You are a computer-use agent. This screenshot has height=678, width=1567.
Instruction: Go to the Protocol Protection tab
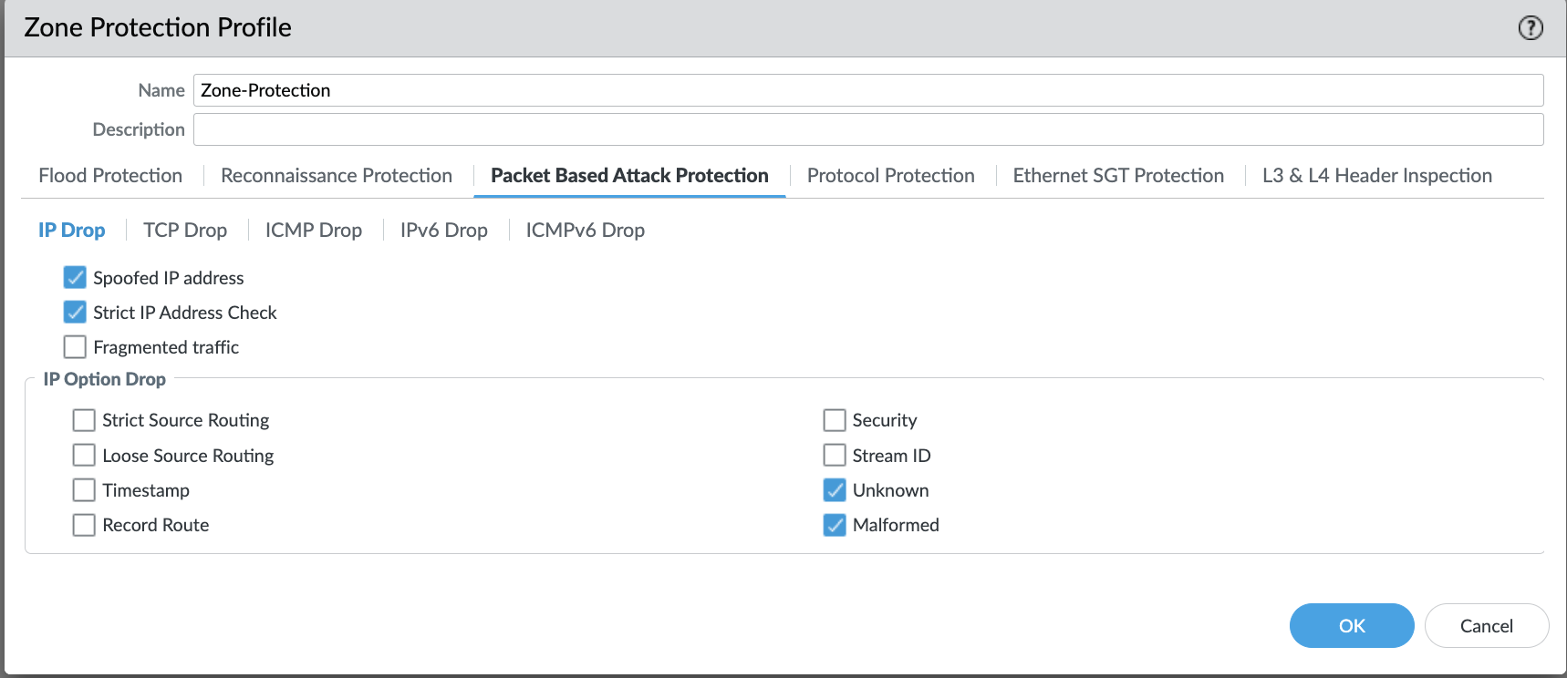coord(890,175)
